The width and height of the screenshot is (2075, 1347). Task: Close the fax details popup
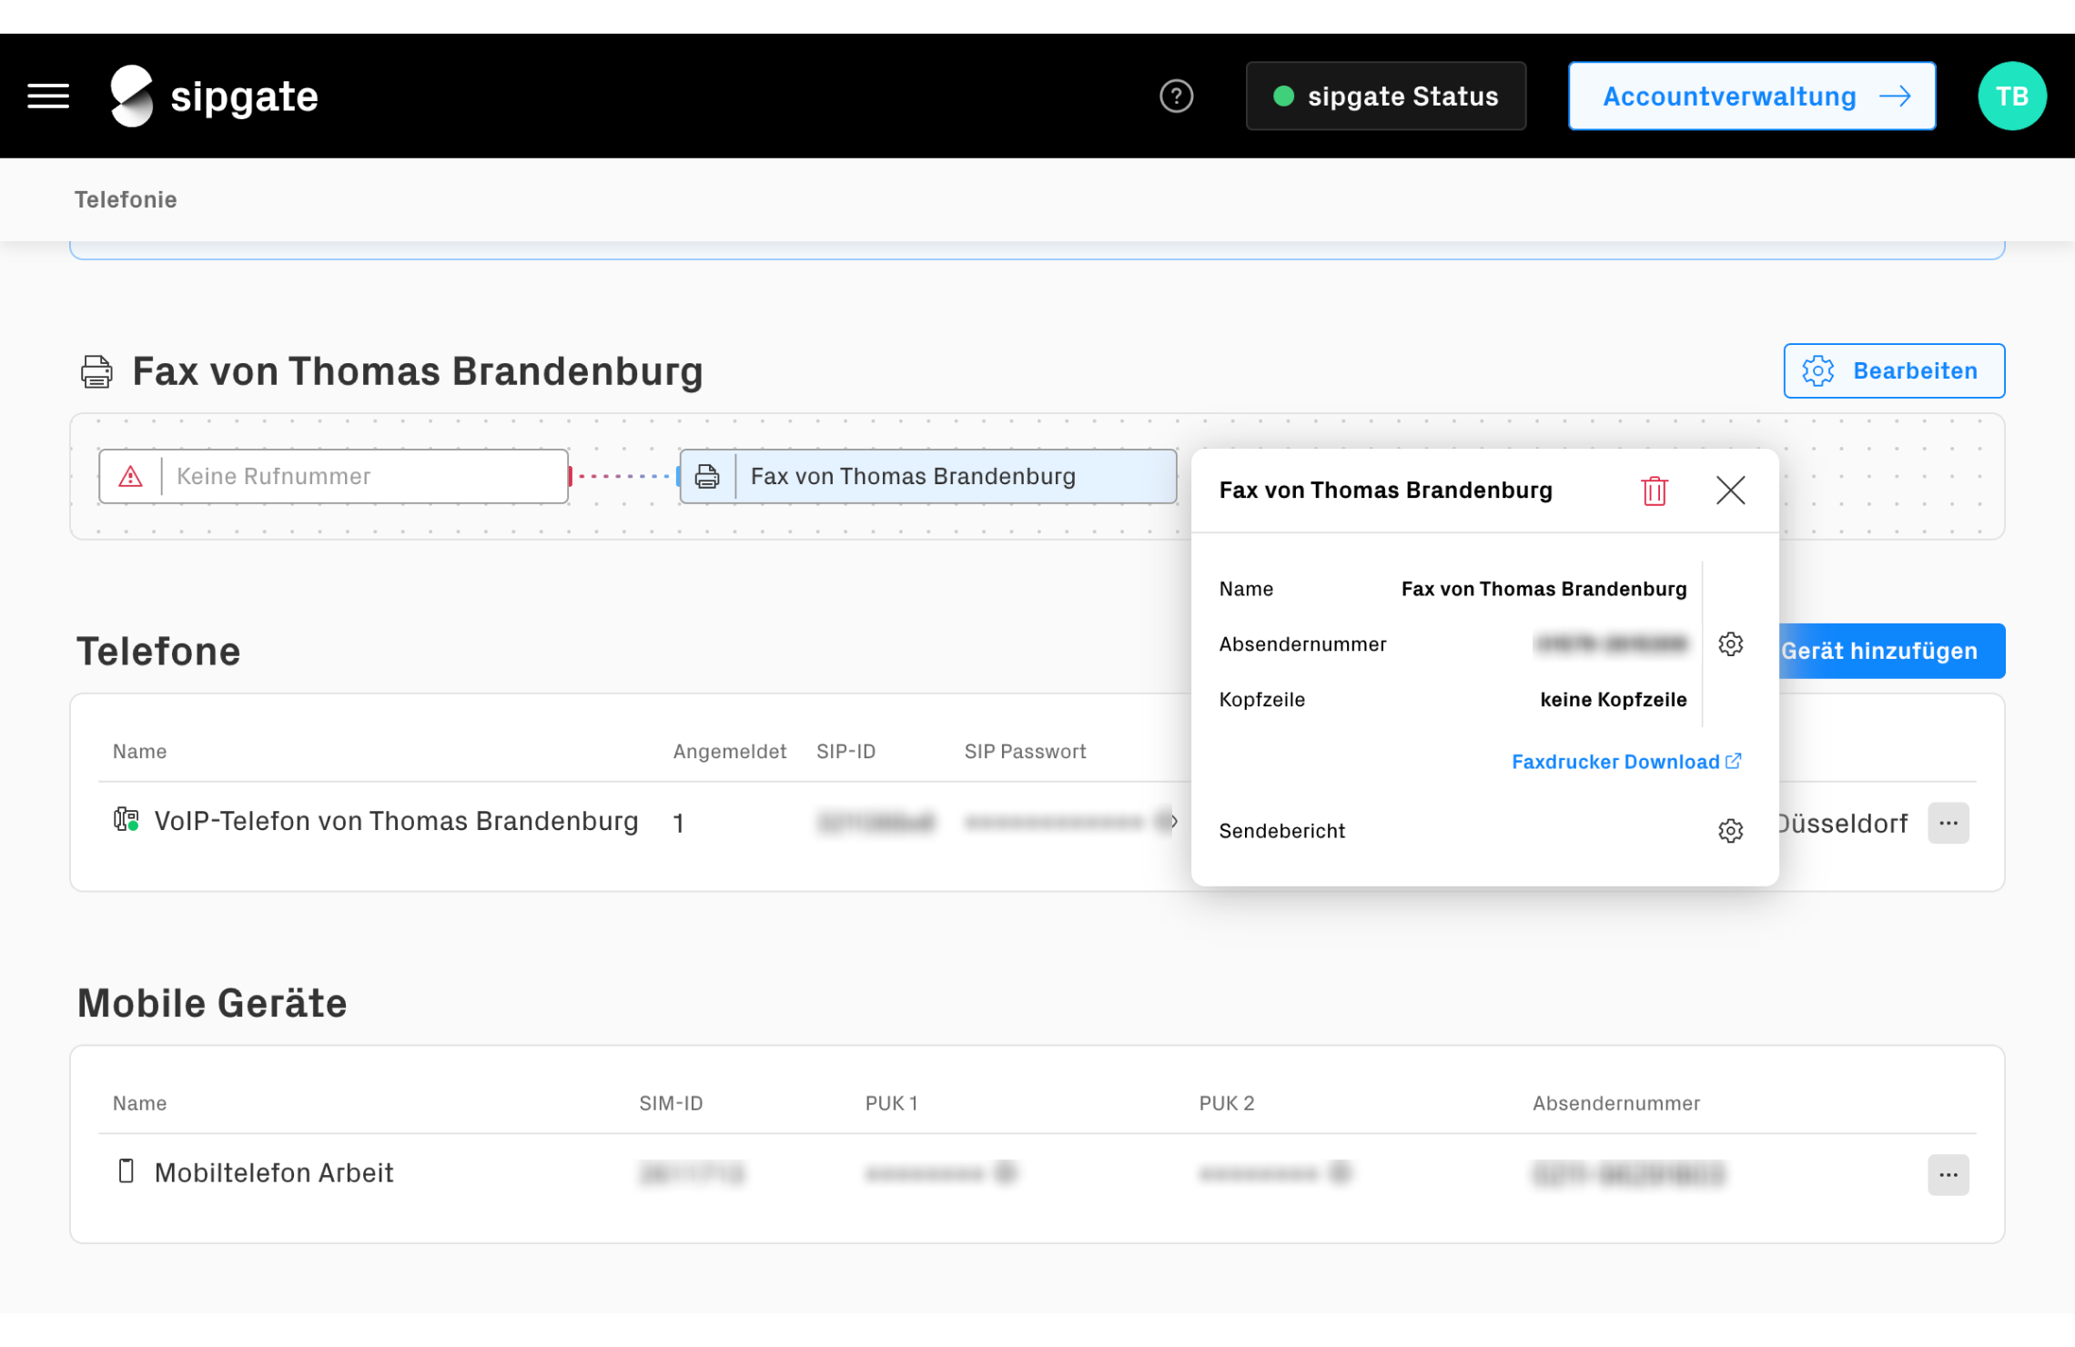tap(1730, 491)
